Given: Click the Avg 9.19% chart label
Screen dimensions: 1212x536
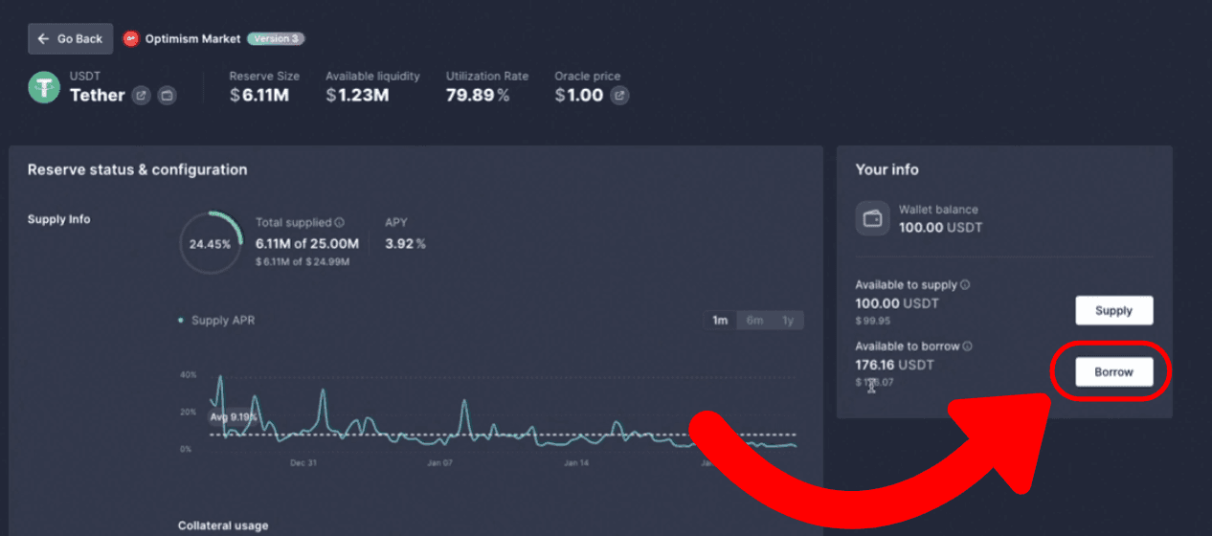Looking at the screenshot, I should (233, 417).
